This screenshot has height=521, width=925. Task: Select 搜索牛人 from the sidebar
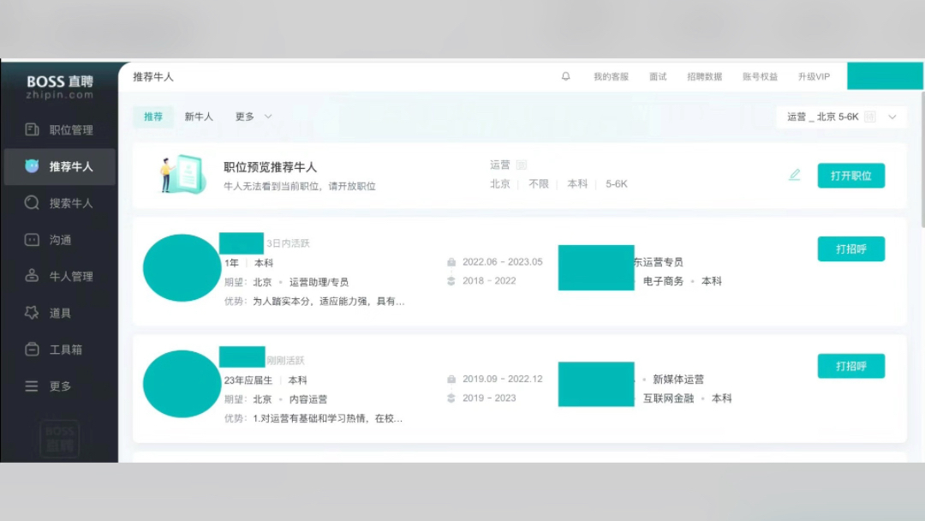click(59, 203)
